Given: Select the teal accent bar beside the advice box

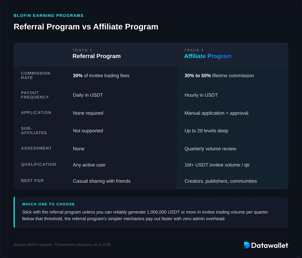Looking at the screenshot, I should click(14, 212).
